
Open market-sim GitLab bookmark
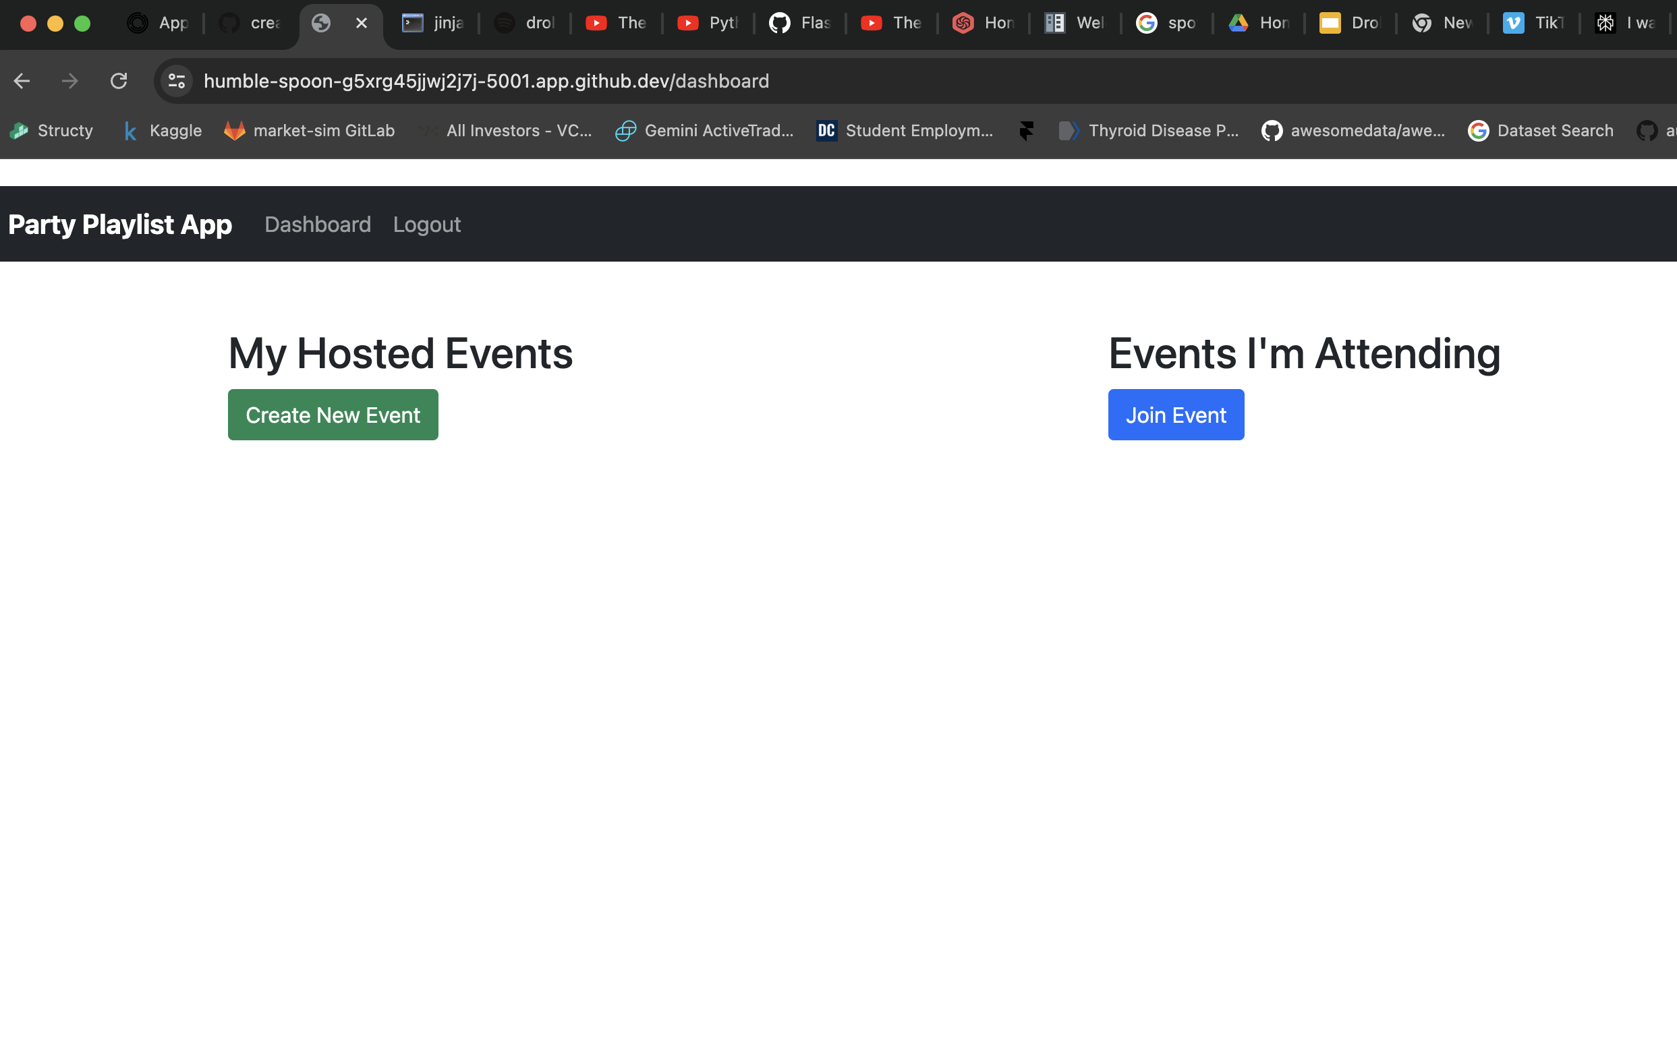[x=309, y=131]
